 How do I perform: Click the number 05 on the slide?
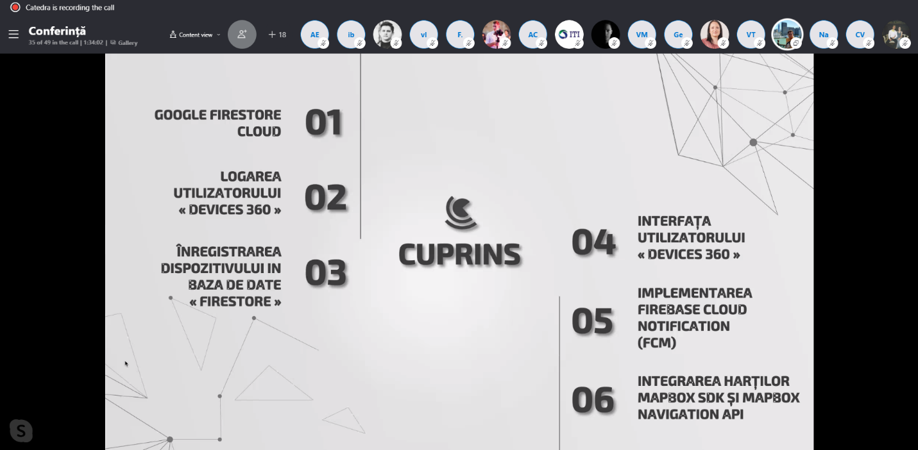[593, 321]
